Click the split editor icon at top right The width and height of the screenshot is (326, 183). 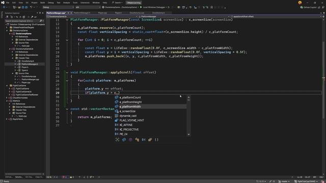[323, 17]
